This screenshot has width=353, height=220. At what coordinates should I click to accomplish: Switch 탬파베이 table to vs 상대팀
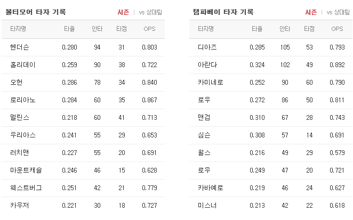point(338,12)
